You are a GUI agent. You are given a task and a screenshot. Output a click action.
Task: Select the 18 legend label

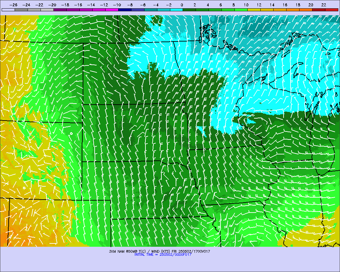click(x=298, y=5)
